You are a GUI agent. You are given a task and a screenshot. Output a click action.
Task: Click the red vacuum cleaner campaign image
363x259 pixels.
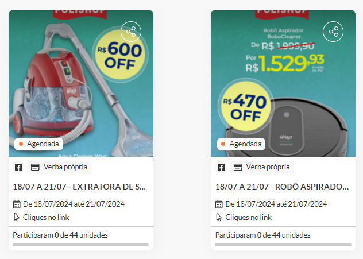[81, 83]
